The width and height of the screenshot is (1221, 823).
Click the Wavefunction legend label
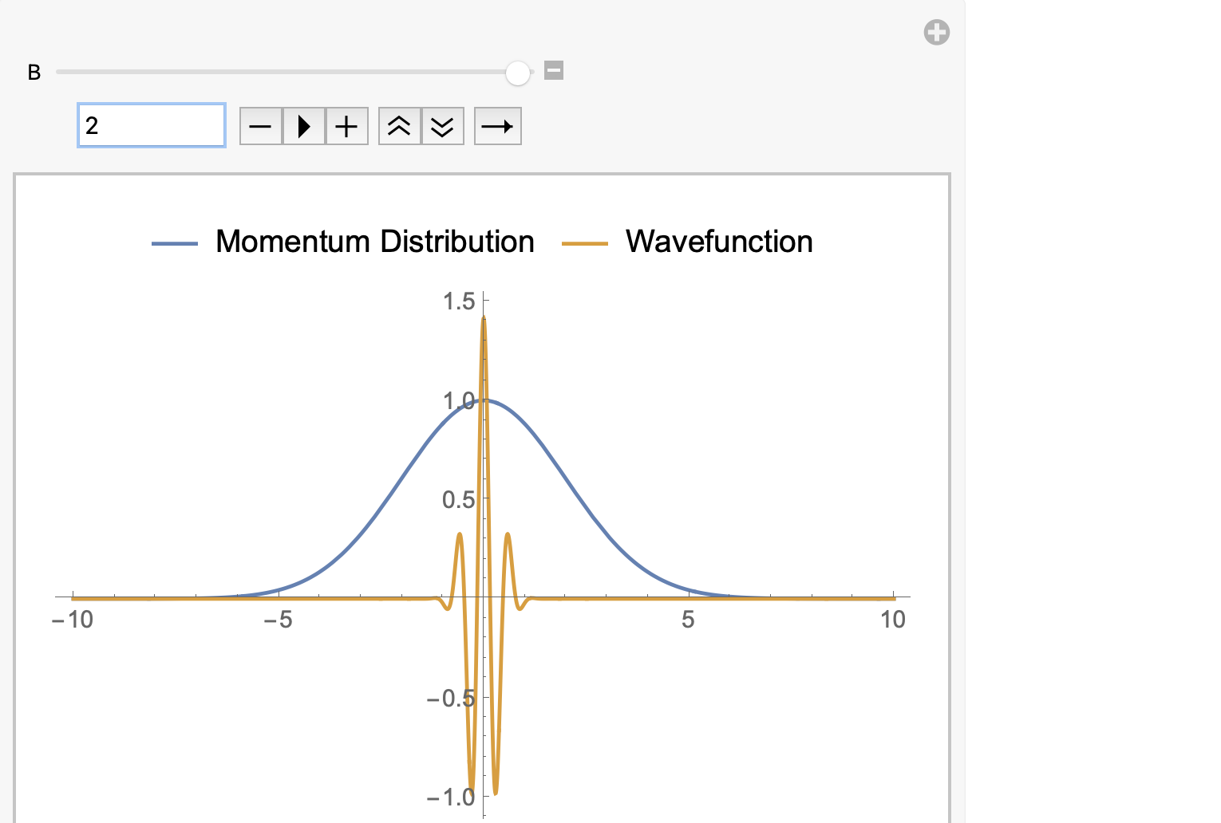click(x=718, y=242)
